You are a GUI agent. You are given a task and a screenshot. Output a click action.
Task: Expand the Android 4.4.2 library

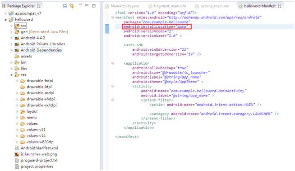coord(11,38)
